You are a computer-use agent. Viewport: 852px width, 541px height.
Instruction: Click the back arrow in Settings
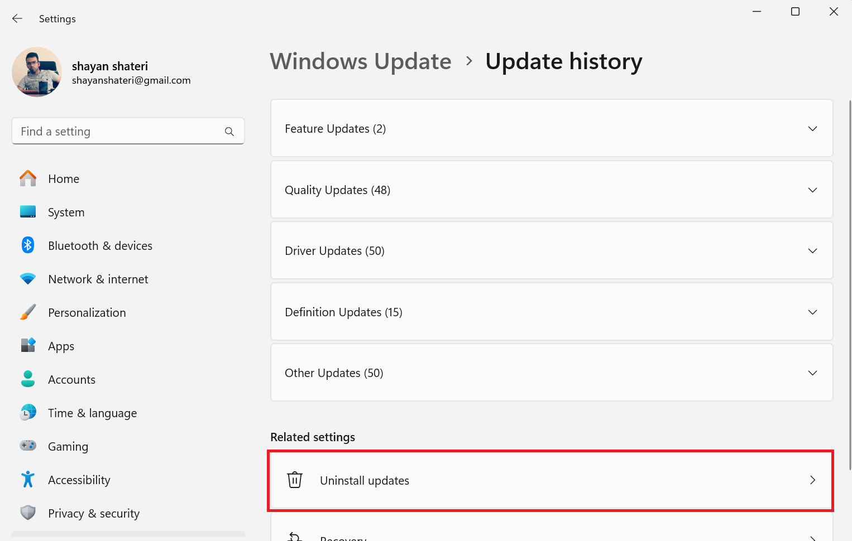coord(17,18)
